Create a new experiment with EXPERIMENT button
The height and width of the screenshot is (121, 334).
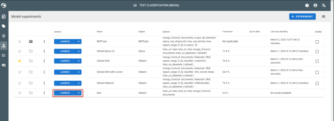[302, 17]
